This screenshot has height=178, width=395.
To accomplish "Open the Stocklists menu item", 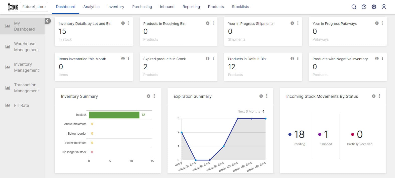I will [240, 7].
